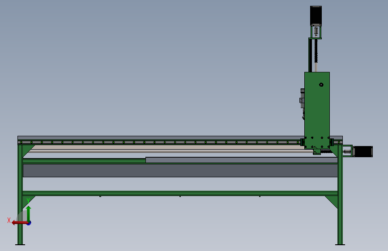Select the green Y label of the triad
The height and width of the screenshot is (251, 388).
point(28,201)
